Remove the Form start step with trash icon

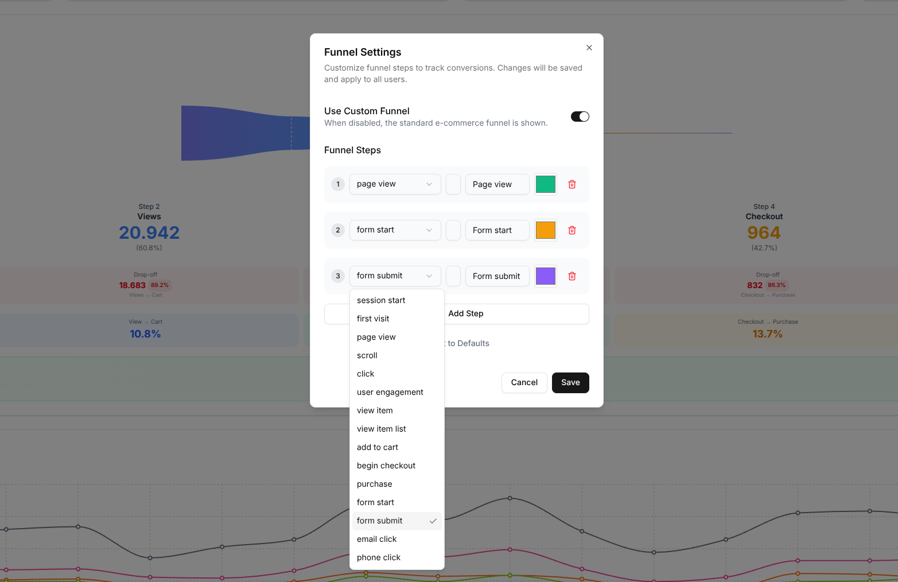click(x=572, y=230)
